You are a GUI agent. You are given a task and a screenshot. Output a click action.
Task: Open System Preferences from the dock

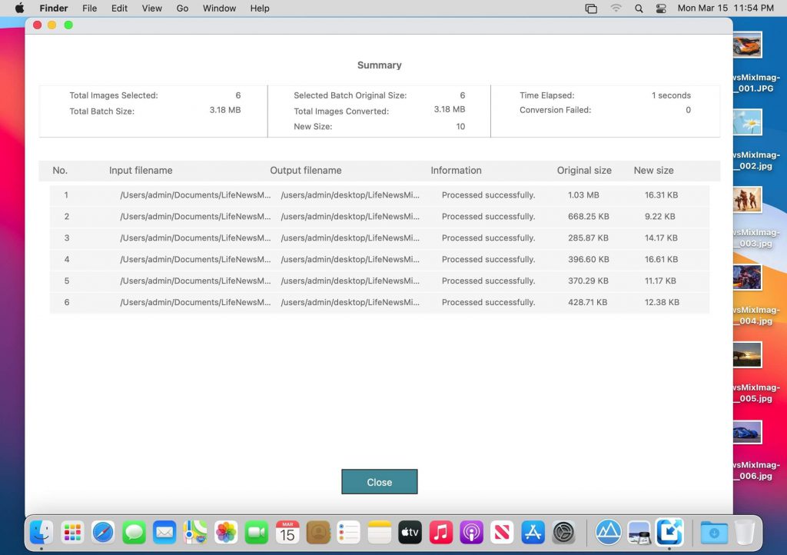click(x=563, y=532)
